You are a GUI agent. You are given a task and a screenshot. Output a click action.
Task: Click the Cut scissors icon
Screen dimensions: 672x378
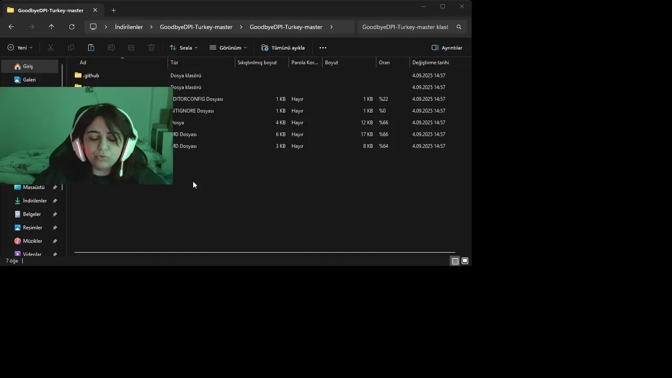50,48
